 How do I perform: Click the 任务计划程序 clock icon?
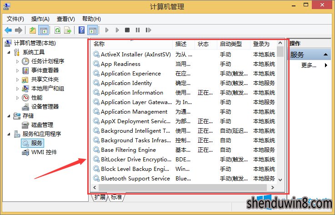click(25, 61)
